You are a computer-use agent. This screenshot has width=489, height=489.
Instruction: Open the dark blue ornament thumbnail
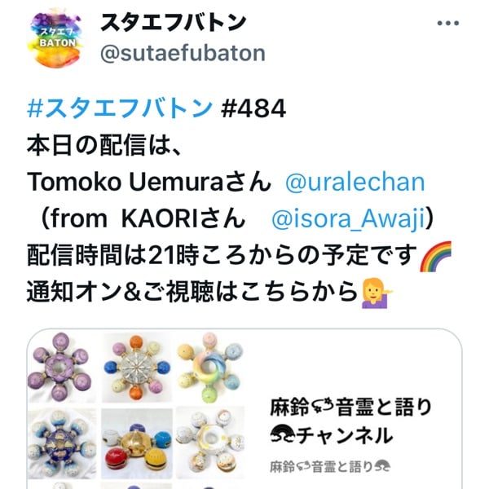point(62,443)
